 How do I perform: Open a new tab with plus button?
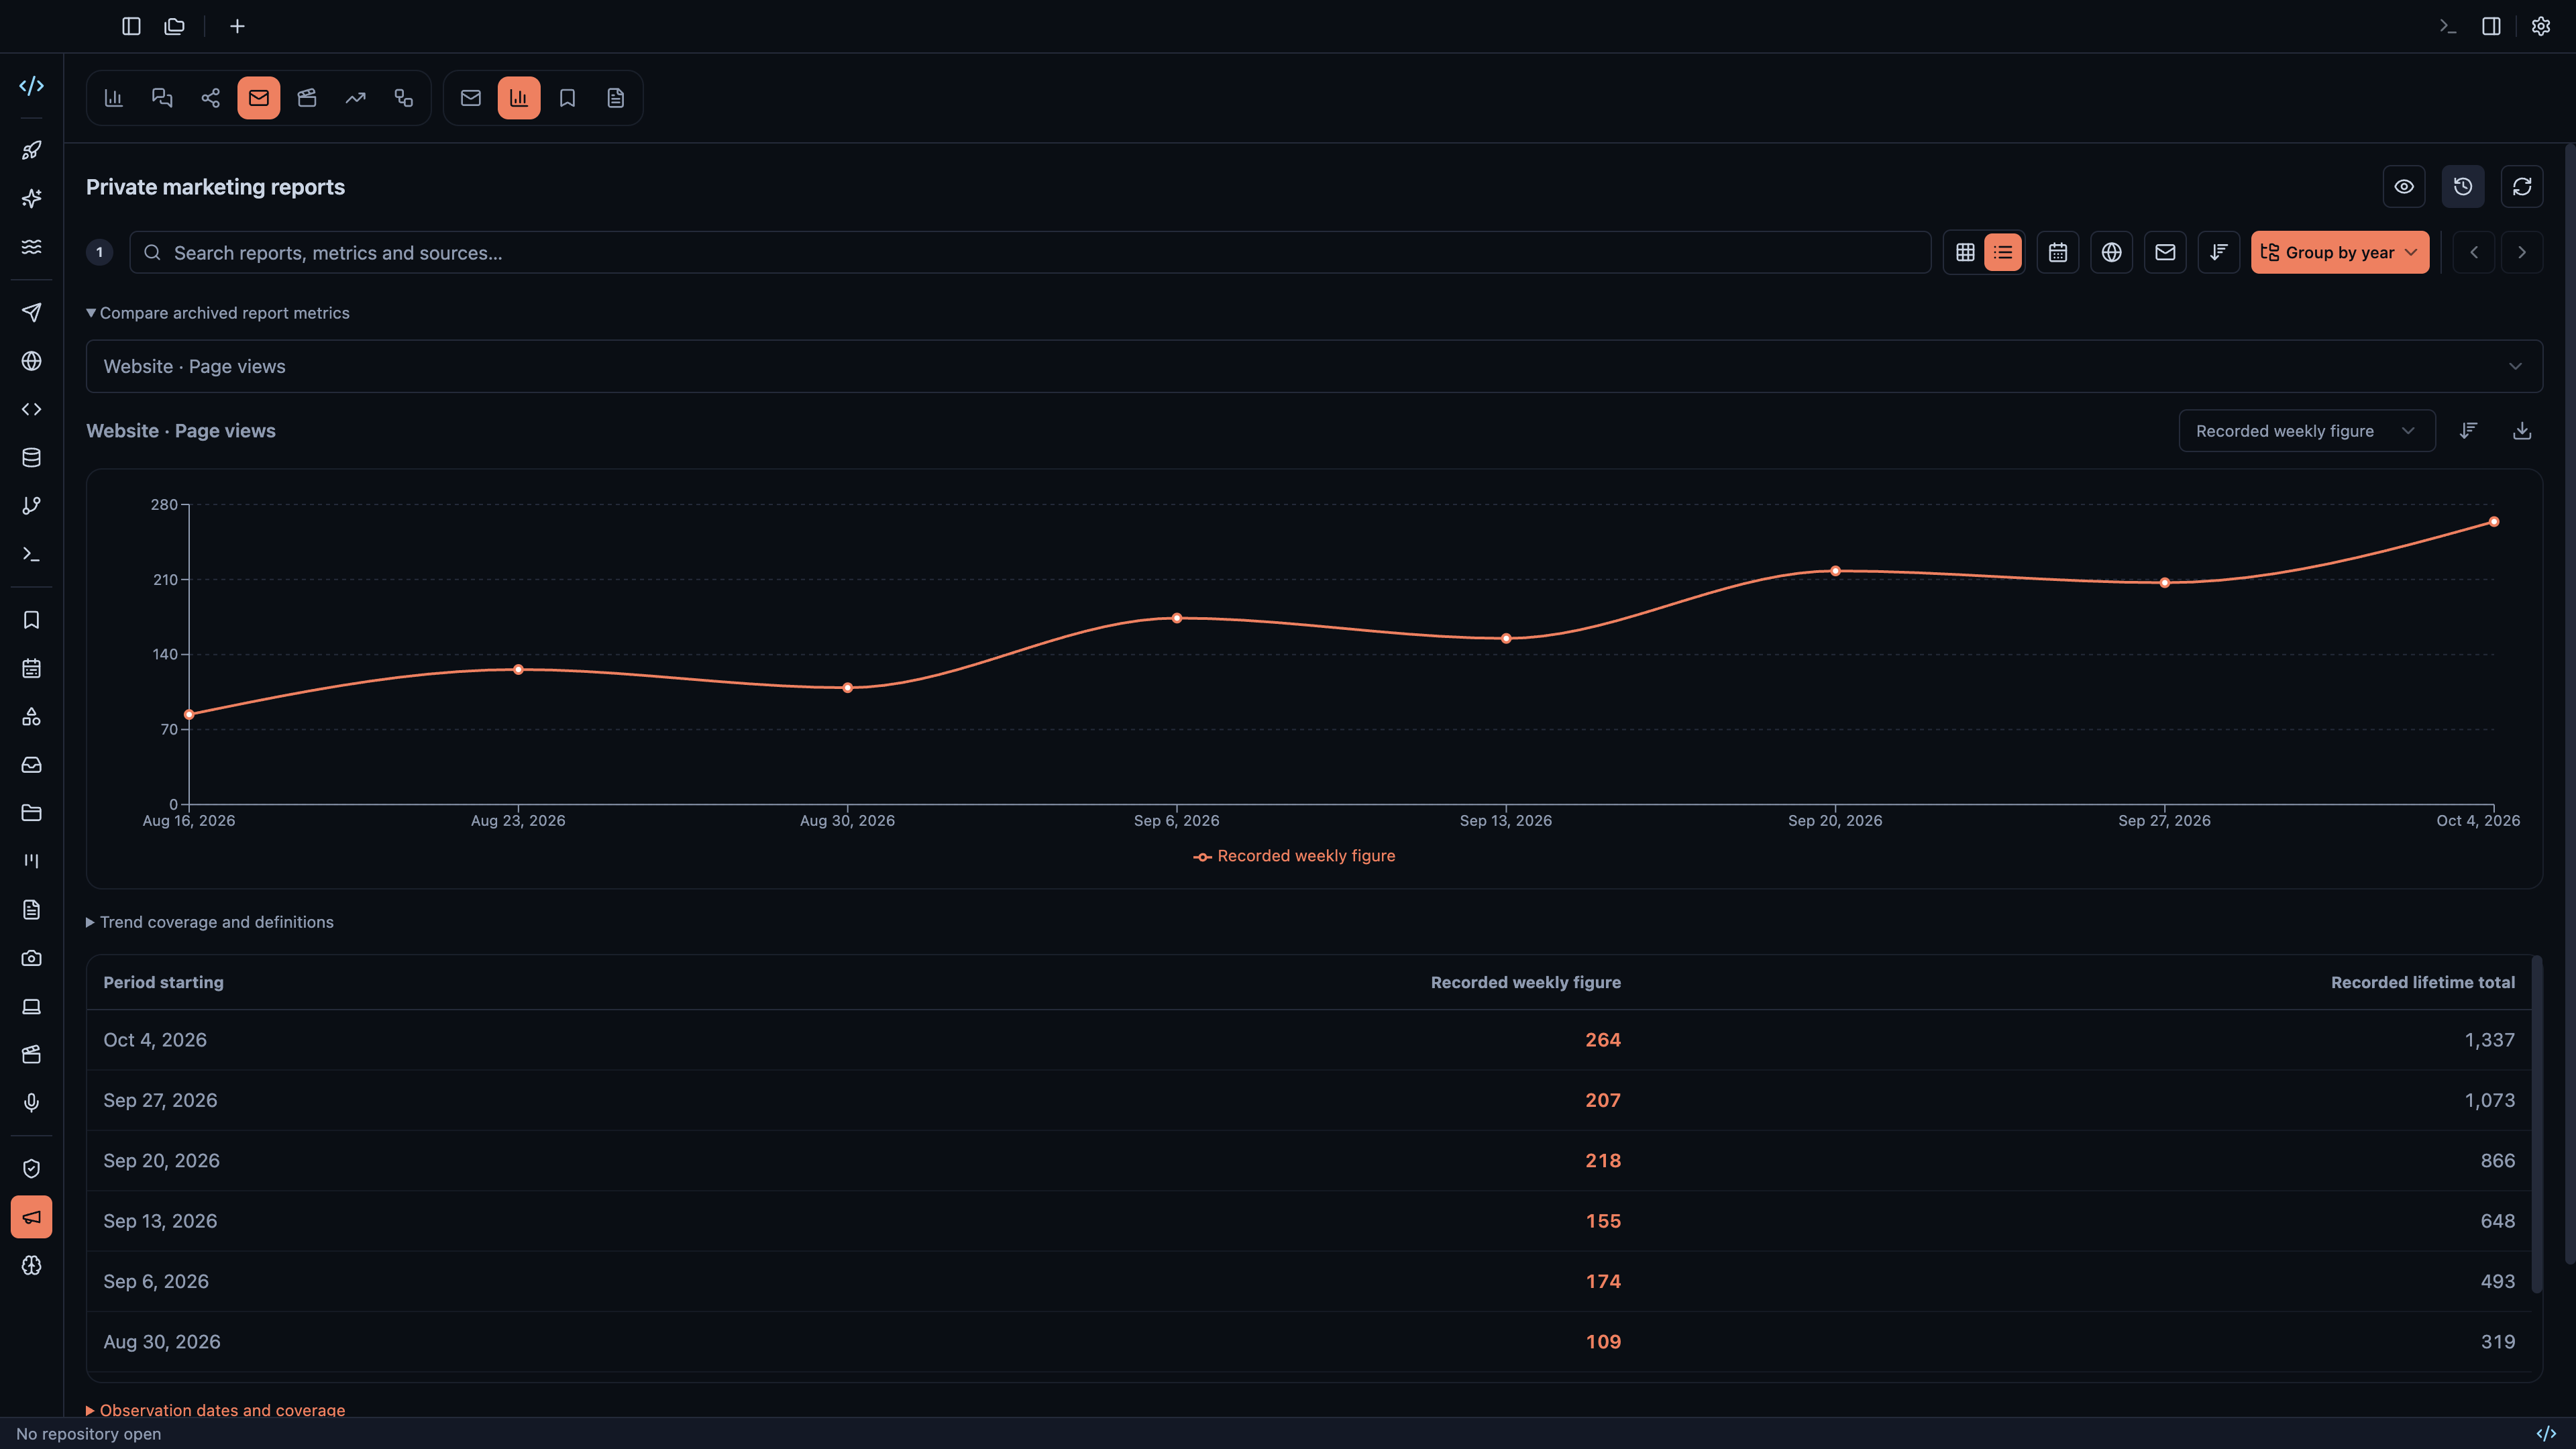(x=237, y=26)
